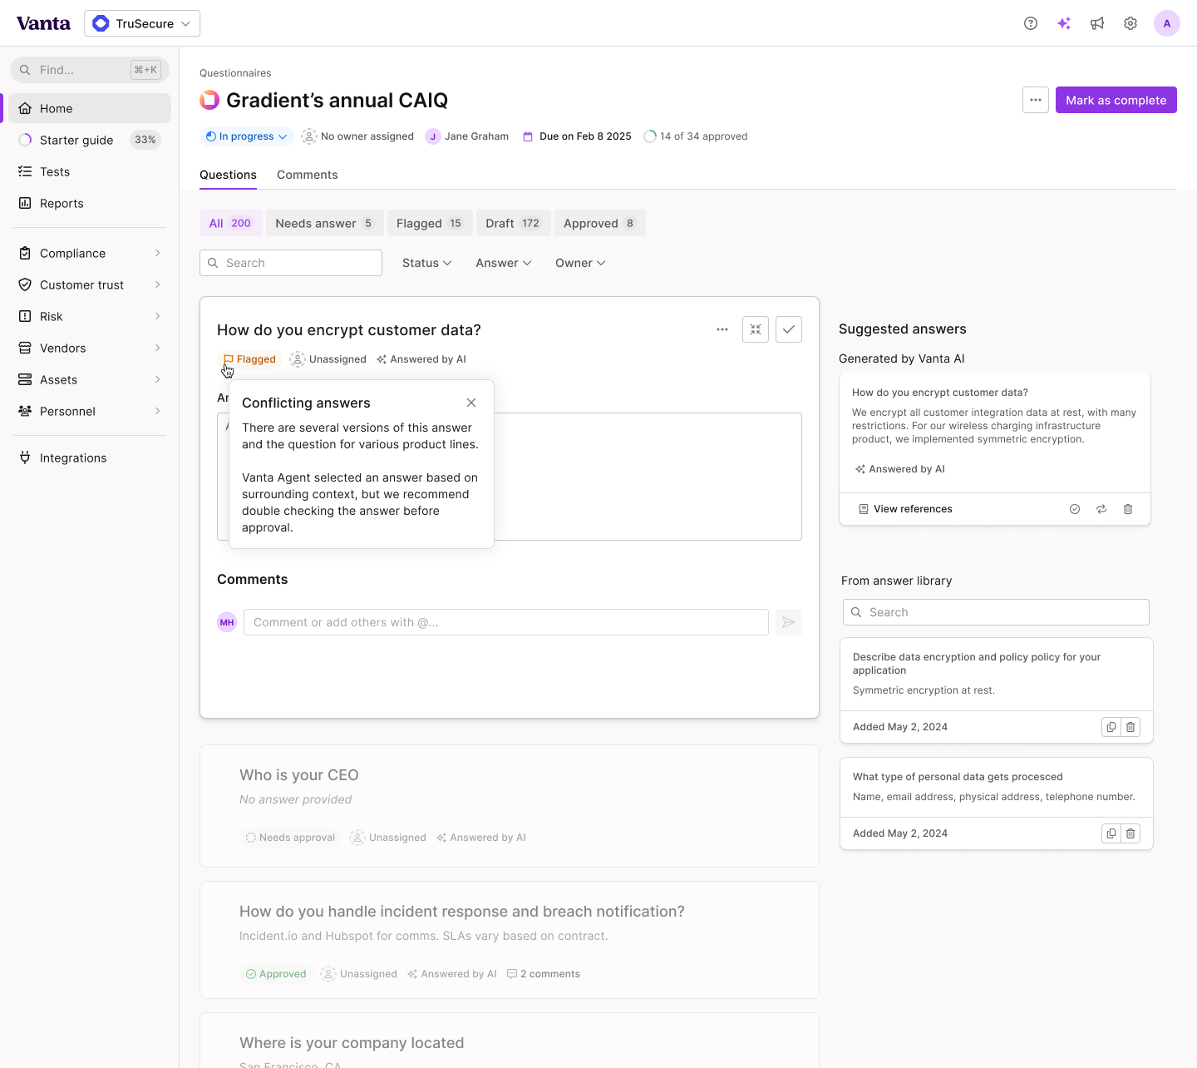Accept the AI suggested answer

click(1075, 509)
